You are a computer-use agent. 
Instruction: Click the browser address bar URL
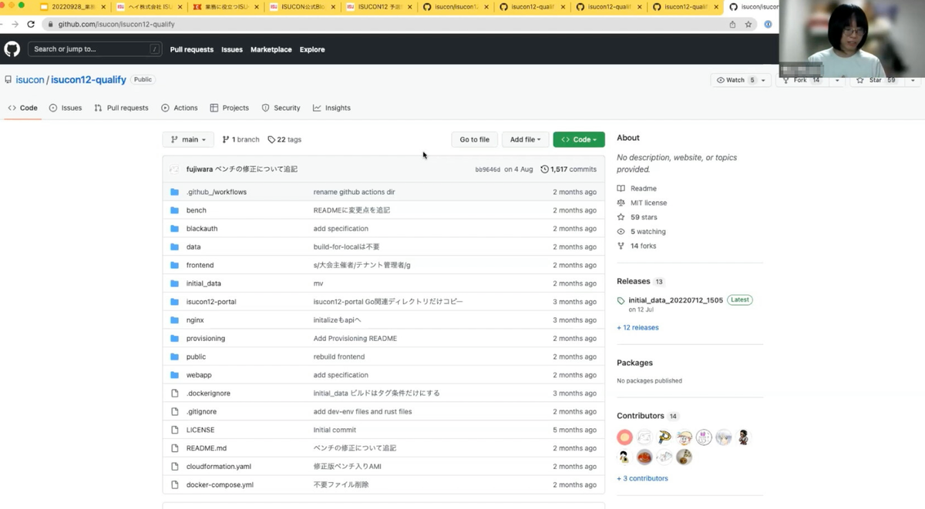click(116, 24)
